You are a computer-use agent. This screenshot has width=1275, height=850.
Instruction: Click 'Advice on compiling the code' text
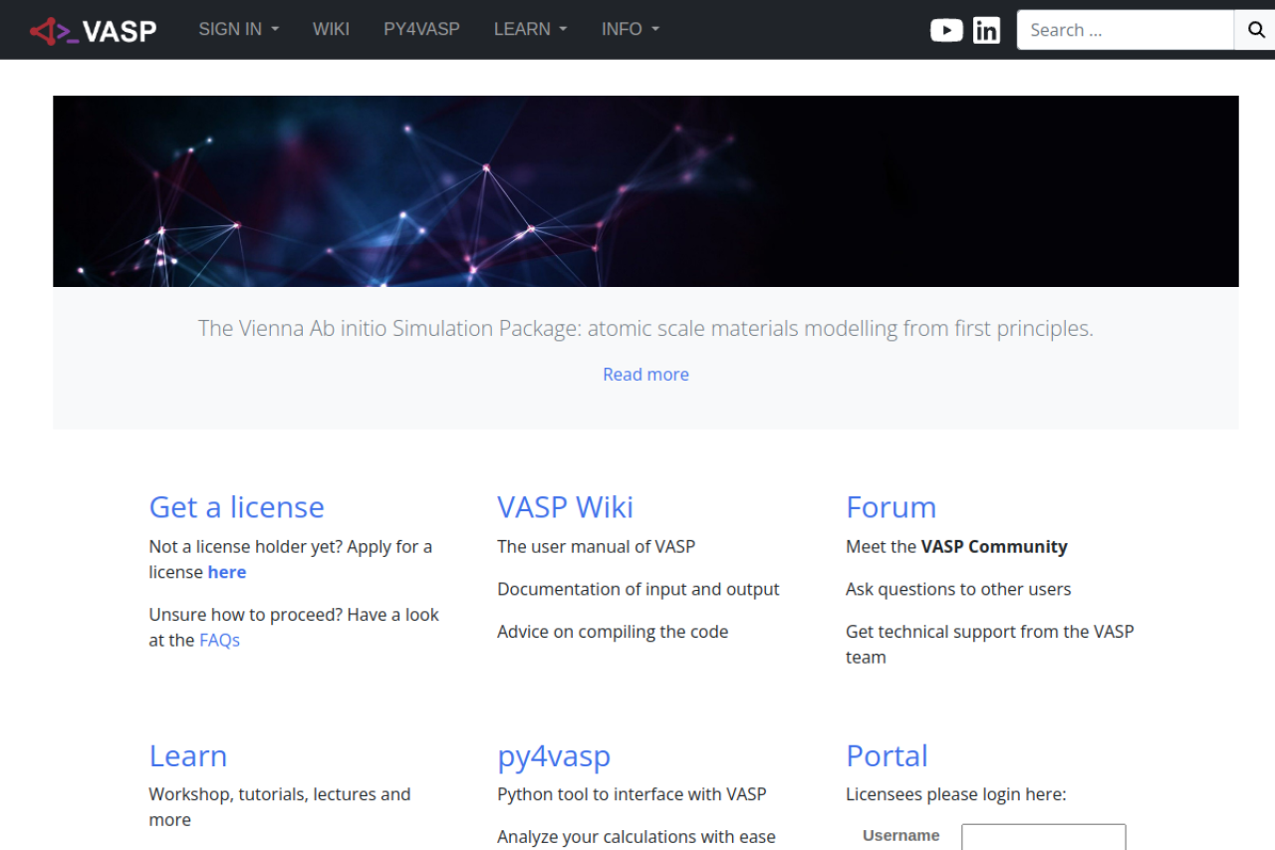tap(613, 632)
